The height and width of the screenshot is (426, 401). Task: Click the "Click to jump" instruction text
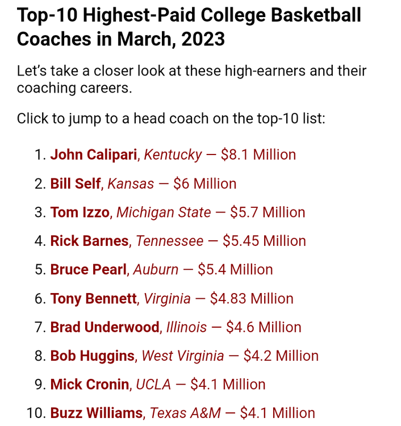[x=170, y=119]
